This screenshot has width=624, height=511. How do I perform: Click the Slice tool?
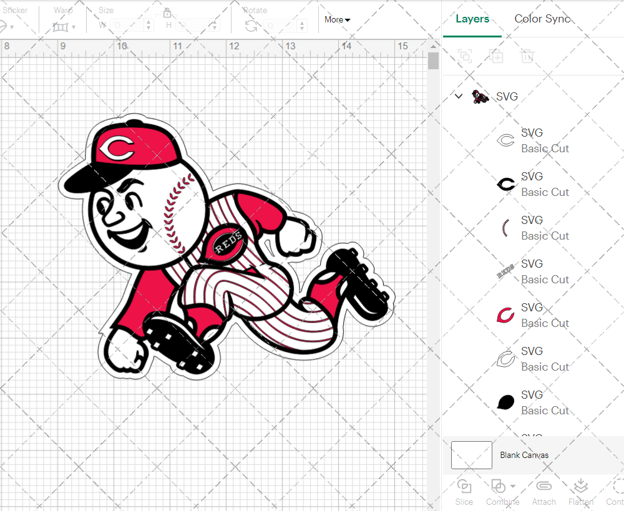pos(464,493)
